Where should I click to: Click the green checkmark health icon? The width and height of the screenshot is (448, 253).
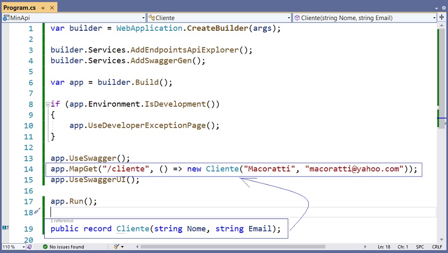(x=45, y=246)
